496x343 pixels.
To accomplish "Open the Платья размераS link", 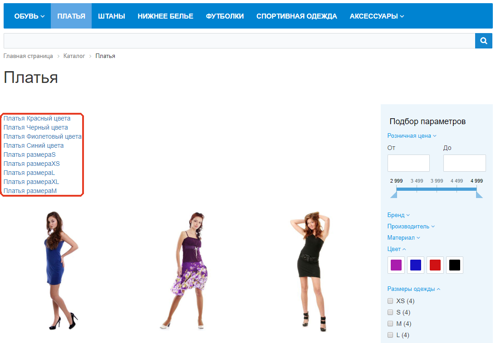I will (30, 155).
